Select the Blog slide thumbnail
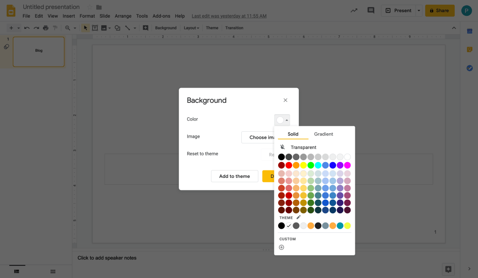478x278 pixels. [x=39, y=52]
